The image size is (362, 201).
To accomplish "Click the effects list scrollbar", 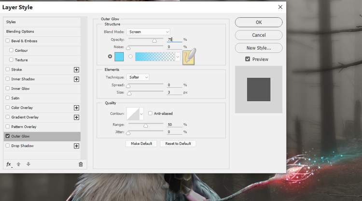I will [84, 88].
